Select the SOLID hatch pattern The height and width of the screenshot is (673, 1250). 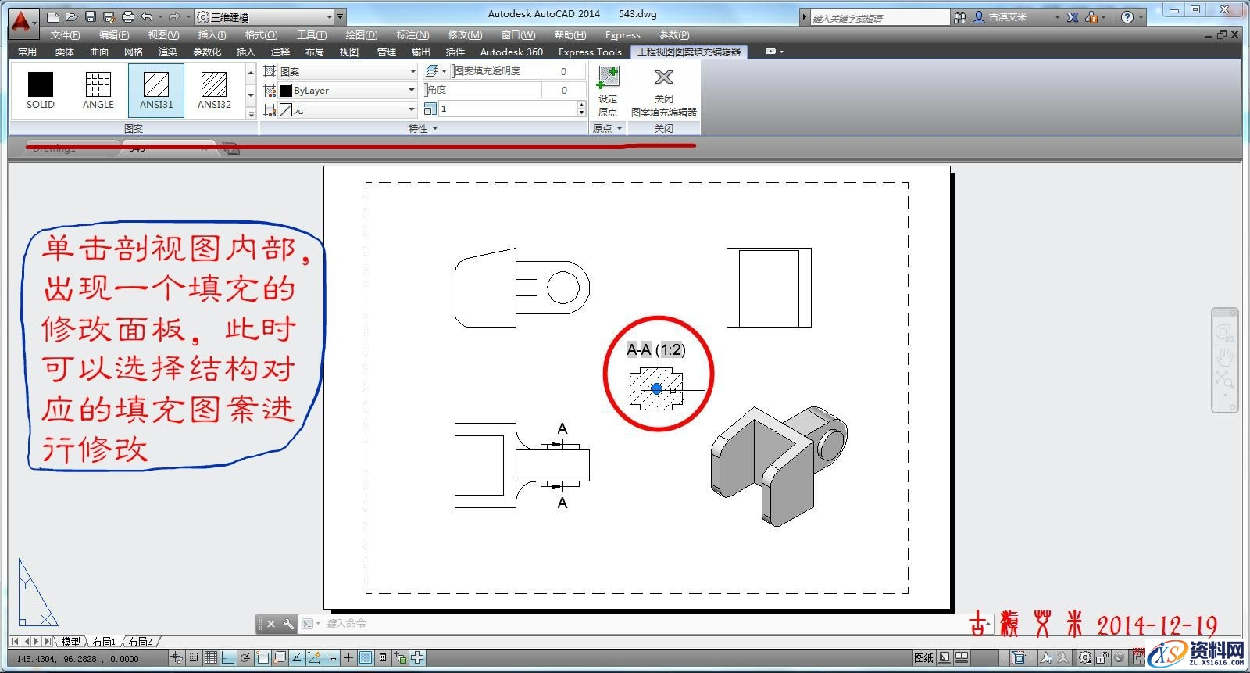(41, 90)
